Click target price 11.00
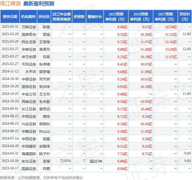 (x=187, y=94)
